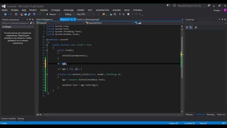227x128 pixels.
Task: Open the Список ошибок tab
Action: coord(9,118)
